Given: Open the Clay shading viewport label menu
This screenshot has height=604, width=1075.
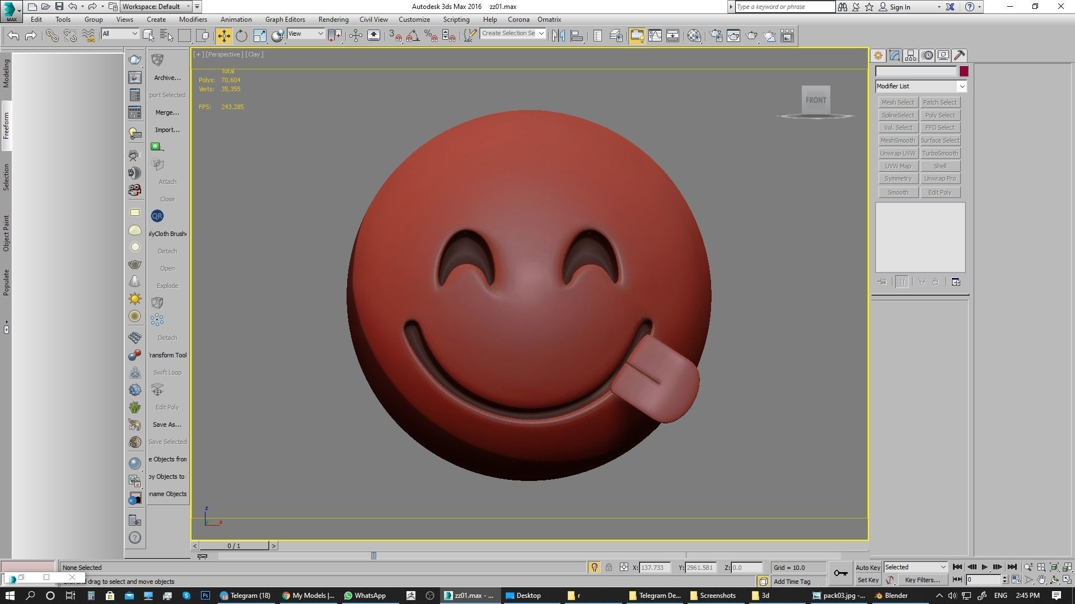Looking at the screenshot, I should pos(254,54).
